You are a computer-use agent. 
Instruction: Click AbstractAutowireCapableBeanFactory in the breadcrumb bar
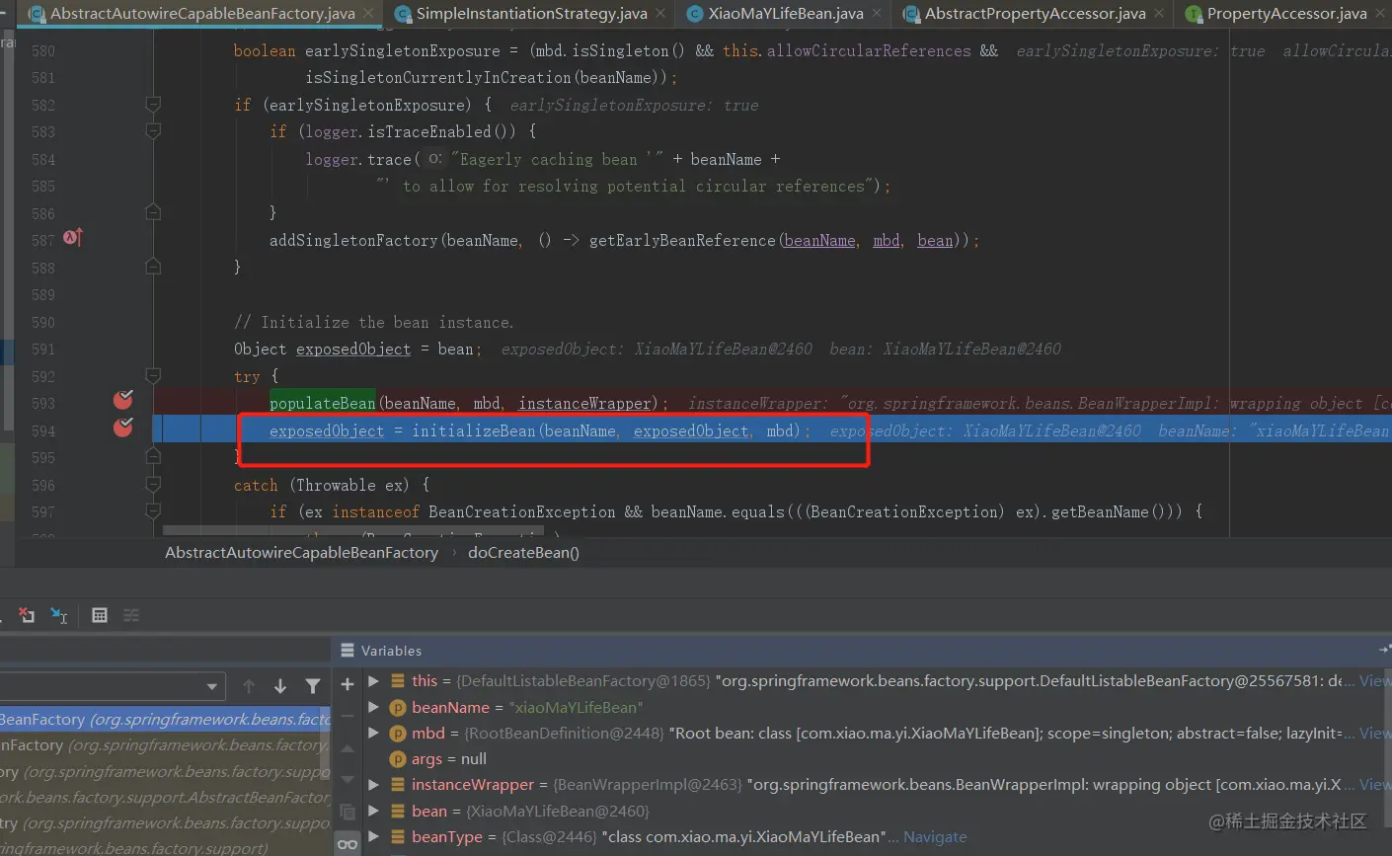301,553
